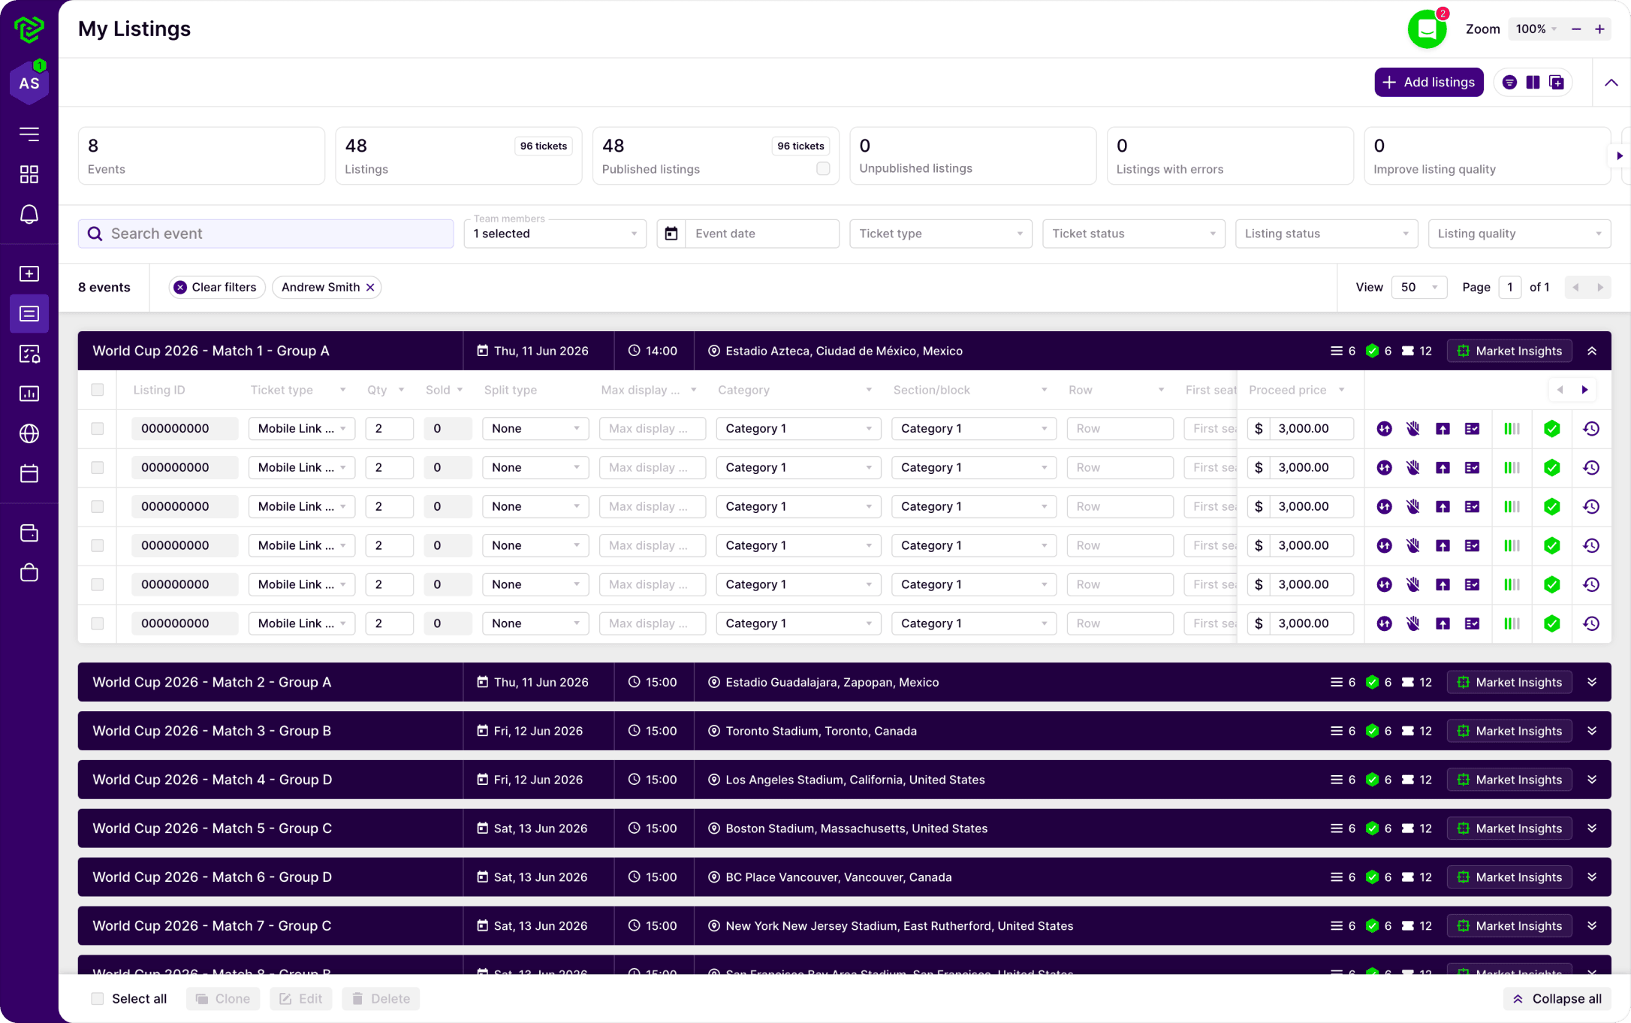Increase zoom with the plus icon
Screen dimensions: 1631x1023
[x=1600, y=29]
